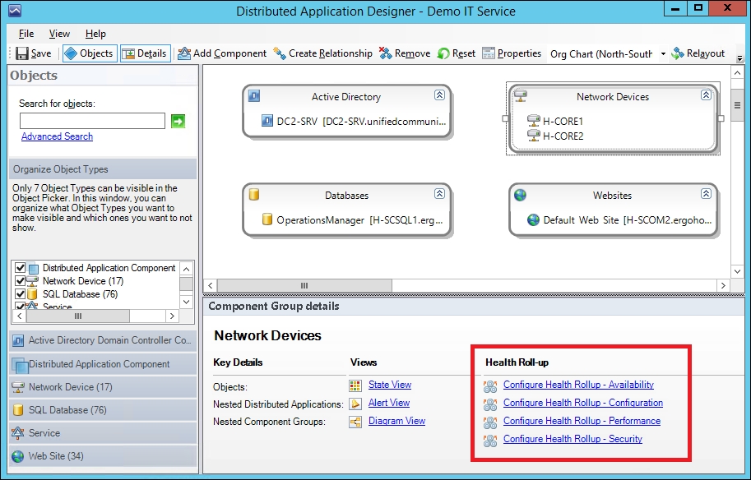Image resolution: width=751 pixels, height=480 pixels.
Task: Click the Alert View icon
Action: click(x=355, y=404)
